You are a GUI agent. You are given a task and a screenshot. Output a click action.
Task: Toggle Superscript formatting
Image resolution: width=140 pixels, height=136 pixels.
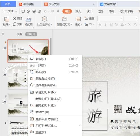point(130,24)
